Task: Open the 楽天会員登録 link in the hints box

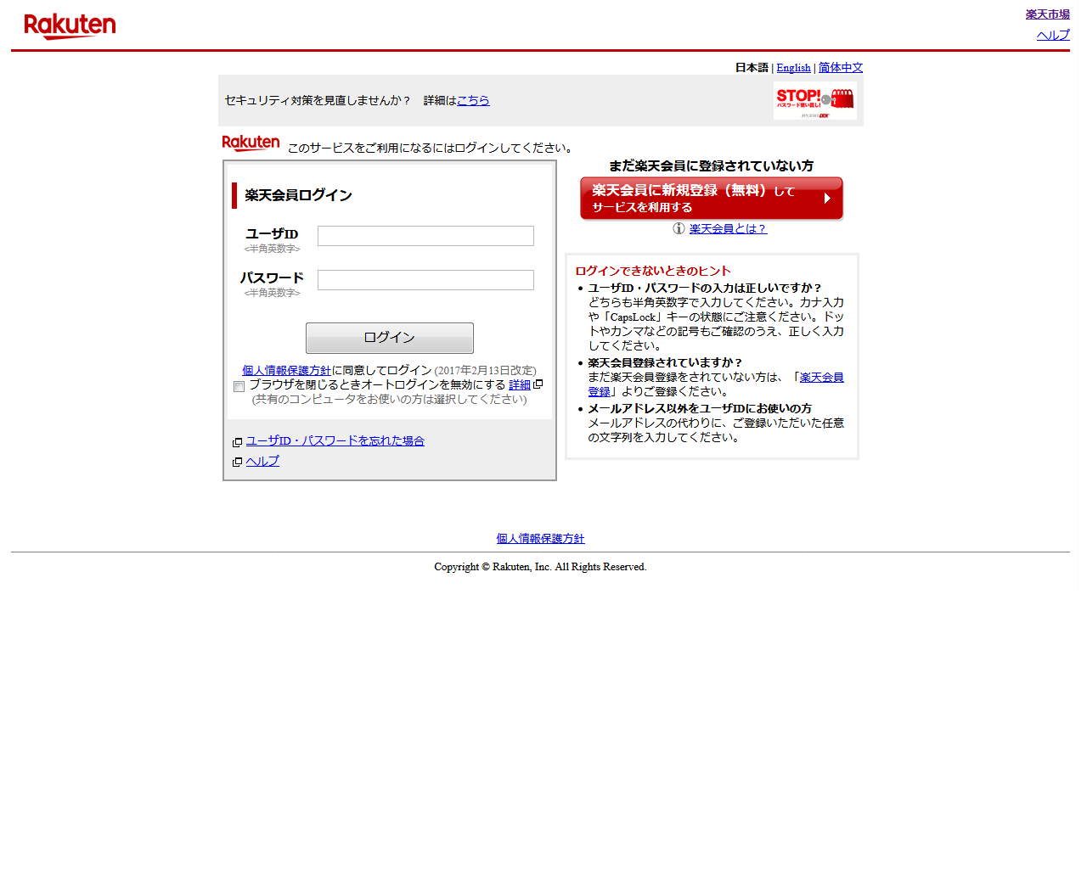Action: tap(716, 384)
